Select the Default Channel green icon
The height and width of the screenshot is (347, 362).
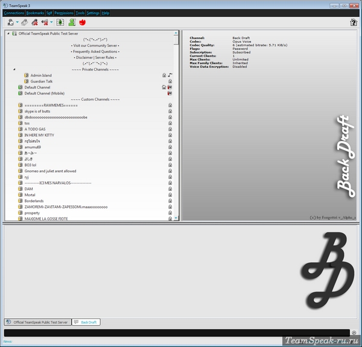(x=21, y=87)
